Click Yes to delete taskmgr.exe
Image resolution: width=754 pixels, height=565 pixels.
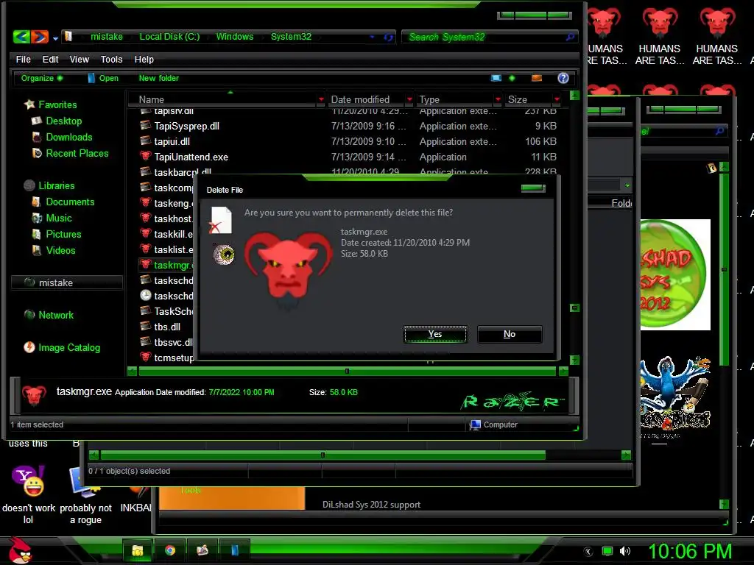[435, 334]
